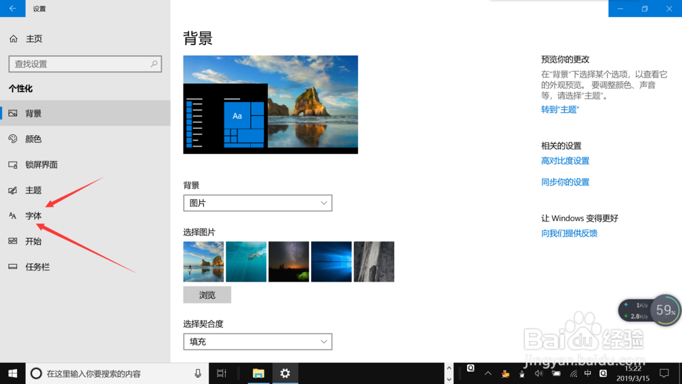The height and width of the screenshot is (384, 682).
Task: Go back with the arrow in title bar
Action: point(12,8)
